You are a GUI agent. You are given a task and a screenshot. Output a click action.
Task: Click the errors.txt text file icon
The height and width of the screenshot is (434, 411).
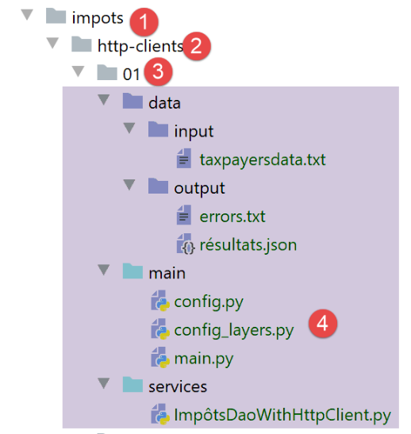[184, 215]
